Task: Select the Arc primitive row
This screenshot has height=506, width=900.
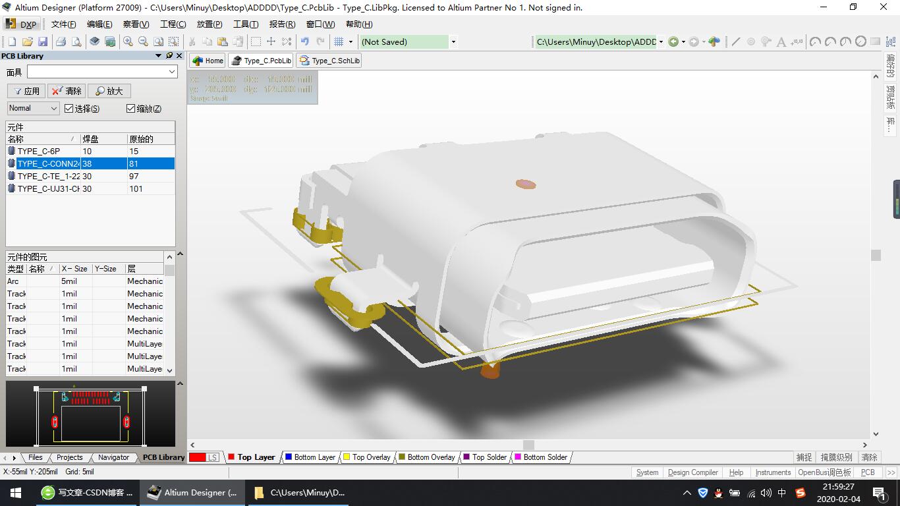Action: point(85,281)
